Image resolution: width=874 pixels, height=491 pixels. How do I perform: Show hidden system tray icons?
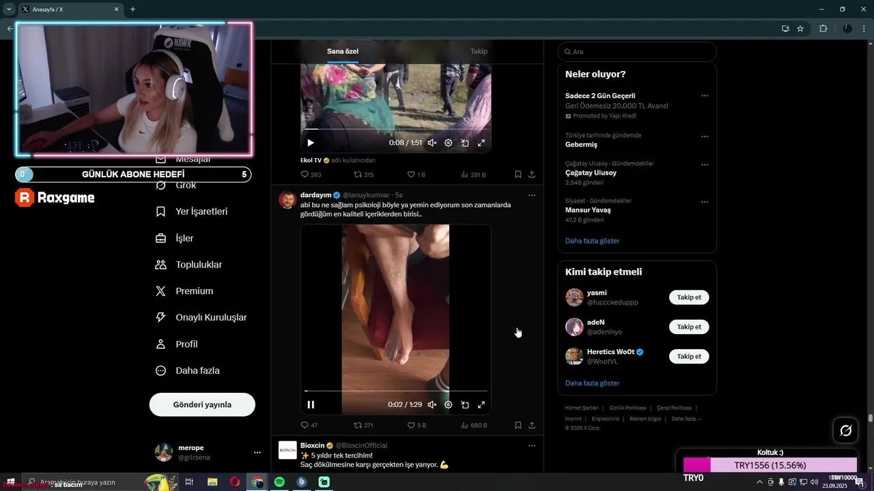tap(759, 482)
